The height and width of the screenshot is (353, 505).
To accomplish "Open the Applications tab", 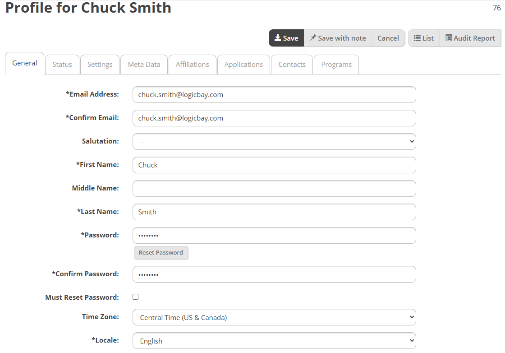I will [243, 65].
